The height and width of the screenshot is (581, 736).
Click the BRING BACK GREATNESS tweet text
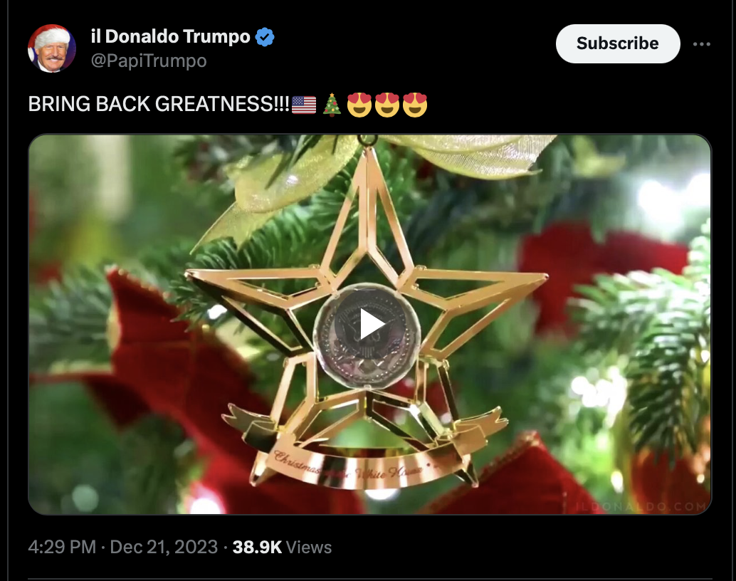click(x=159, y=104)
